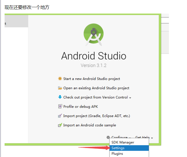Import an Android code sample
The height and width of the screenshot is (157, 187).
90,125
